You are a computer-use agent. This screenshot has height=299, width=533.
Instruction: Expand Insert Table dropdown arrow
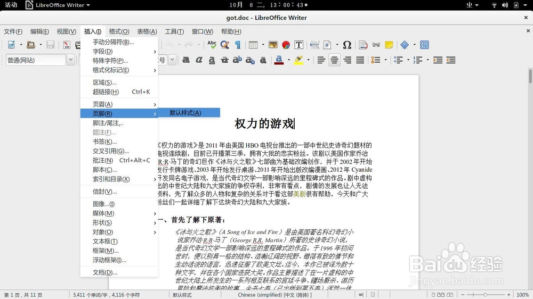262,45
